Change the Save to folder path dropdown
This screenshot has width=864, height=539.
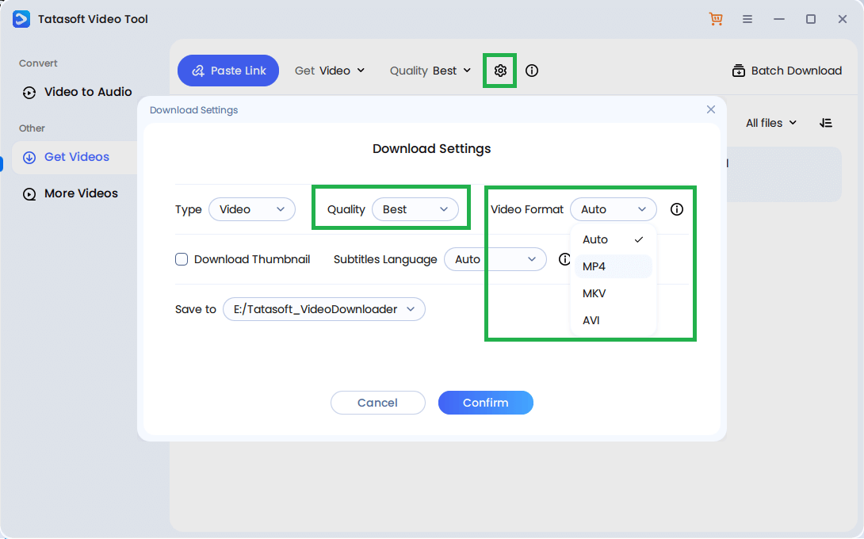[x=323, y=309]
